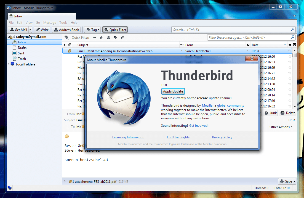Click the column picker icon in message list header
The width and height of the screenshot is (304, 198).
pos(294,45)
